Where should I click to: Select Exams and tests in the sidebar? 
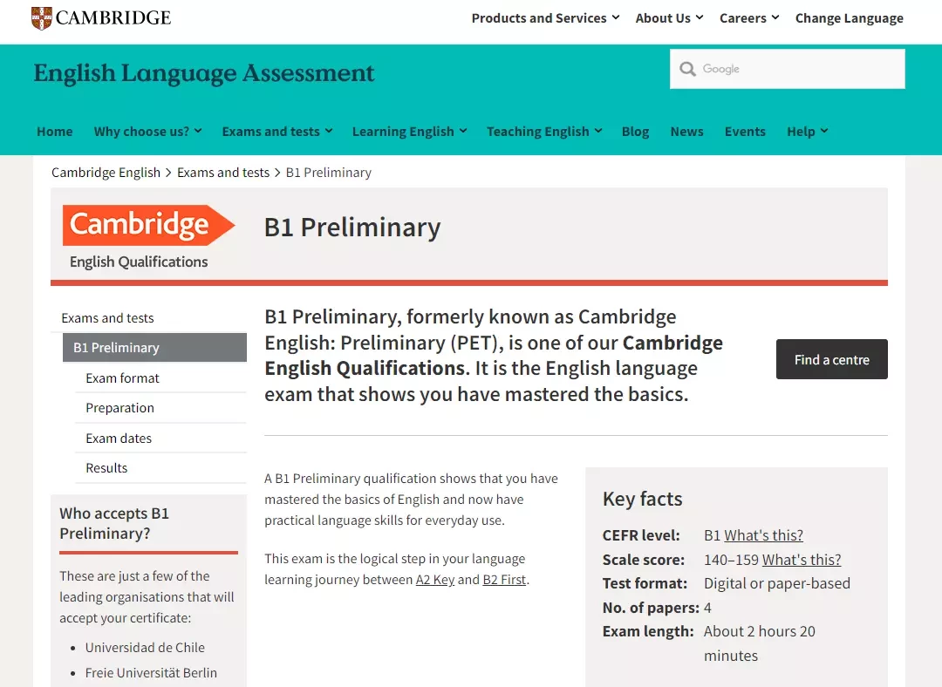click(x=107, y=317)
